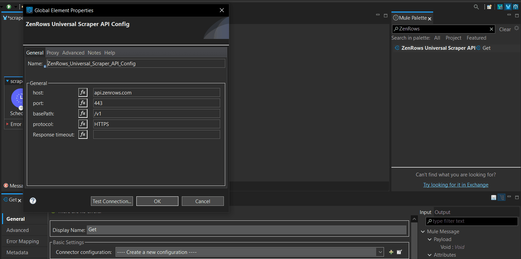Filter palette search by Featured
Screen dimensions: 521x259
tap(476, 38)
